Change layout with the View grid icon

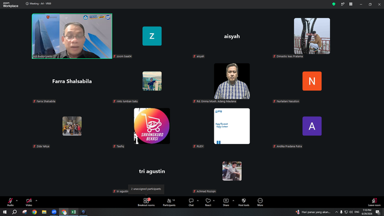tap(350, 4)
